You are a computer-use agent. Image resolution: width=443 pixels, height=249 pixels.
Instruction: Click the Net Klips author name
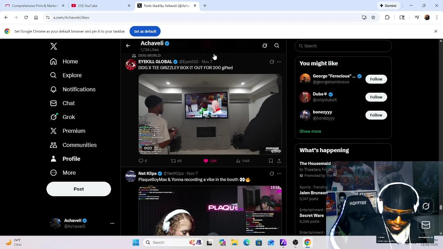point(147,174)
